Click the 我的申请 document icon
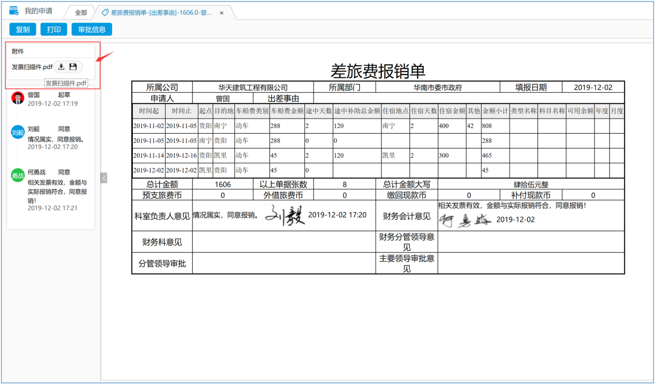The width and height of the screenshot is (655, 384). pos(13,11)
